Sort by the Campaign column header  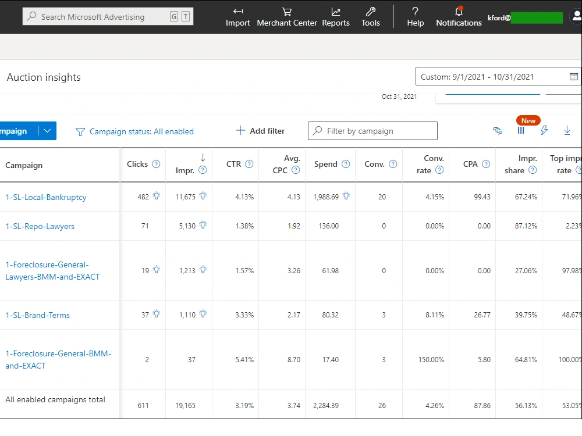(24, 165)
